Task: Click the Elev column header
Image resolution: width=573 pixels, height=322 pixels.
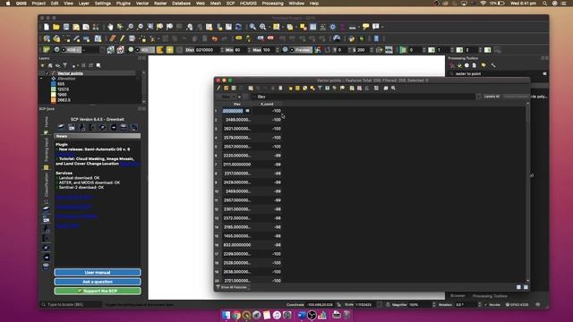Action: (x=236, y=104)
